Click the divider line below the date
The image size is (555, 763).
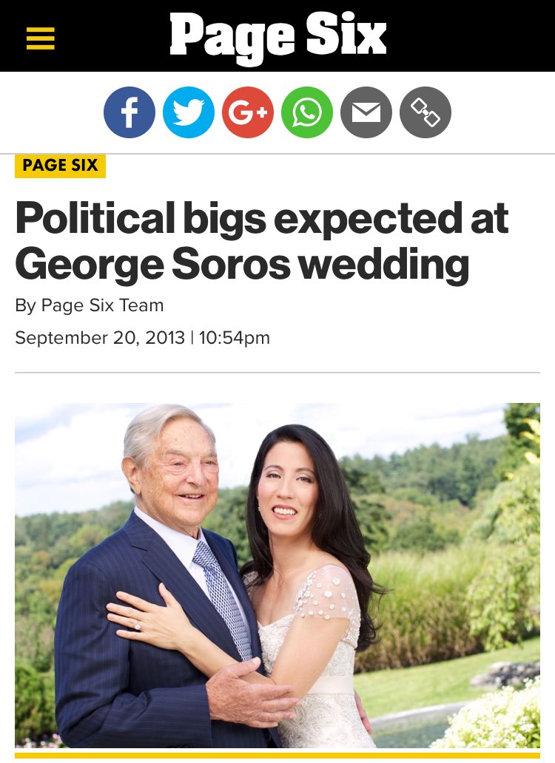tap(277, 373)
